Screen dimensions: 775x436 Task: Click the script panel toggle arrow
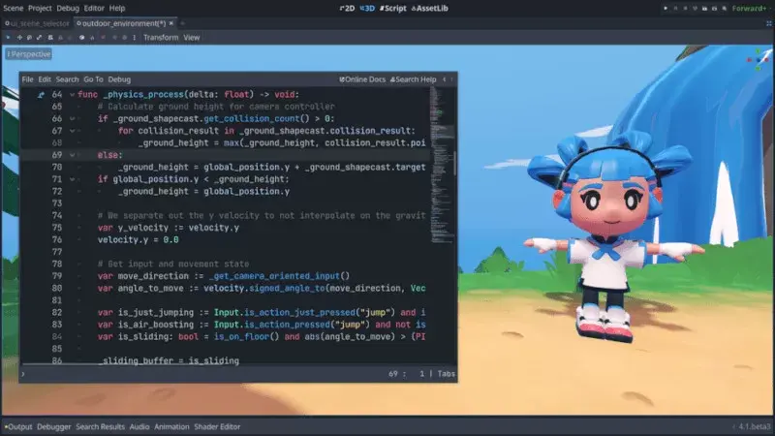click(23, 374)
